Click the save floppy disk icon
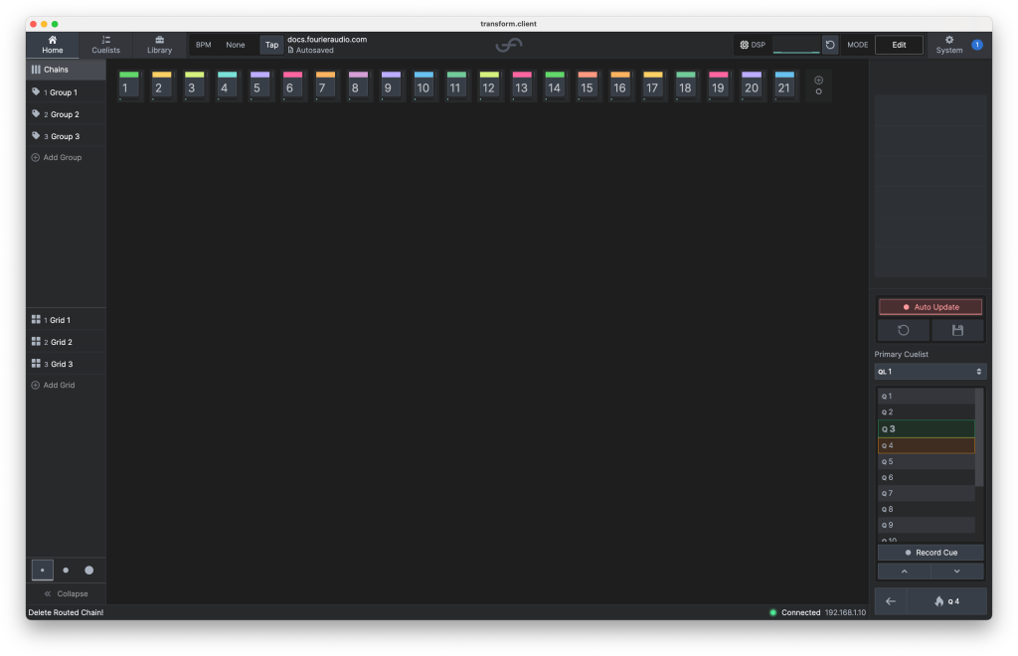 click(x=957, y=330)
